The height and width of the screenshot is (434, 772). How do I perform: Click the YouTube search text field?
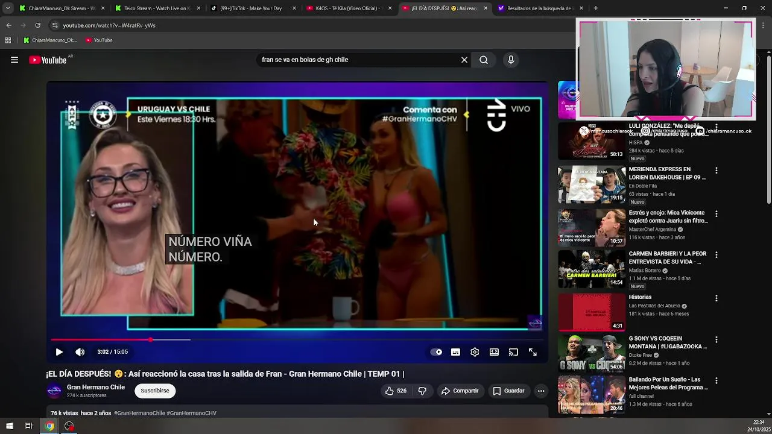pos(358,60)
